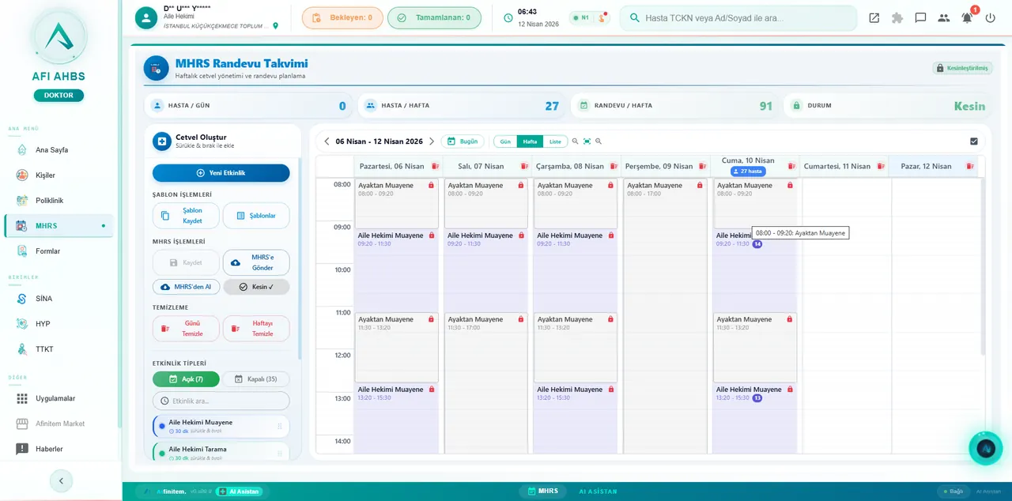Open the external link icon in header
The height and width of the screenshot is (501, 1012).
click(x=874, y=17)
